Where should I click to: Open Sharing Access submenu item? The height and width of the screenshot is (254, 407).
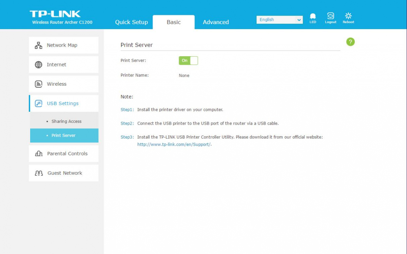pos(64,121)
